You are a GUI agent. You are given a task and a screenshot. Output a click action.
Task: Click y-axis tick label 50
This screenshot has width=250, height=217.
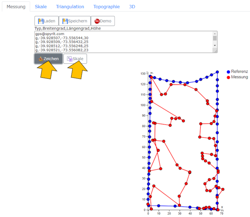(144, 158)
